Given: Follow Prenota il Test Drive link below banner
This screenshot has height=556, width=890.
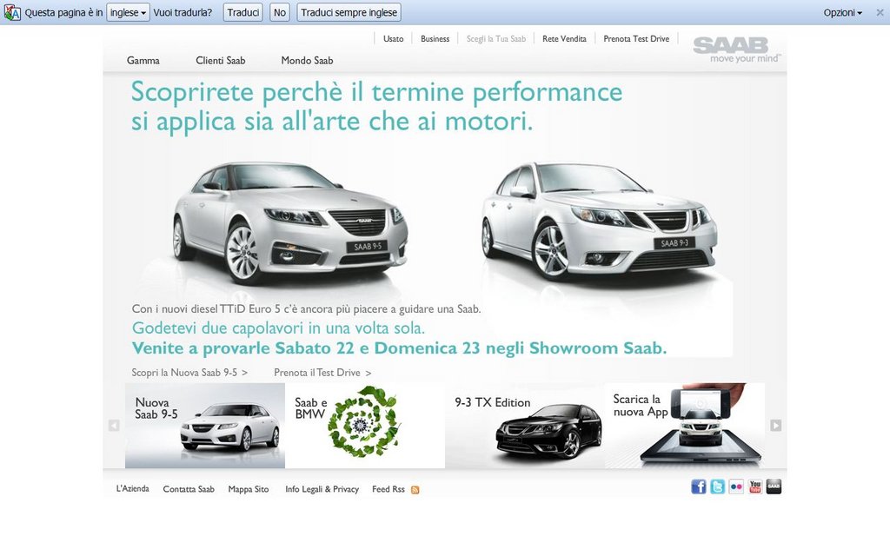Looking at the screenshot, I should tap(322, 373).
